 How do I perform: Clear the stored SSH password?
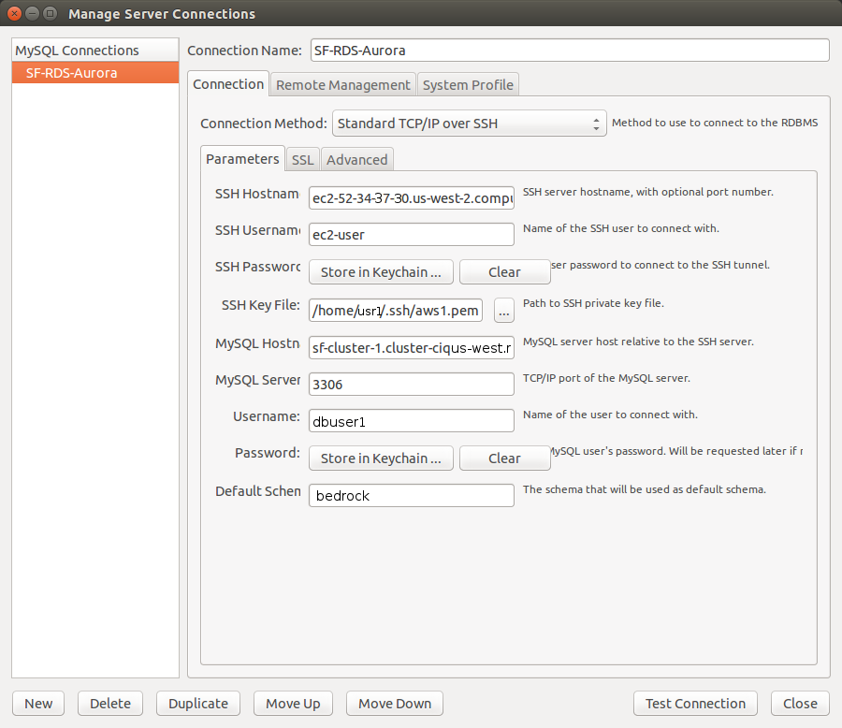504,272
